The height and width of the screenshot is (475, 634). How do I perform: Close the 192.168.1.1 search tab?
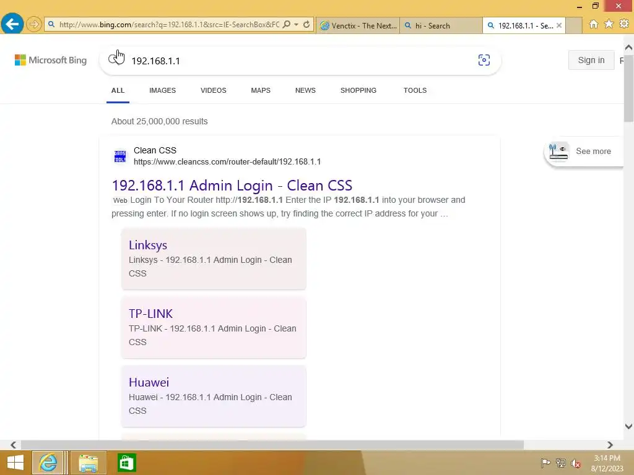click(559, 25)
